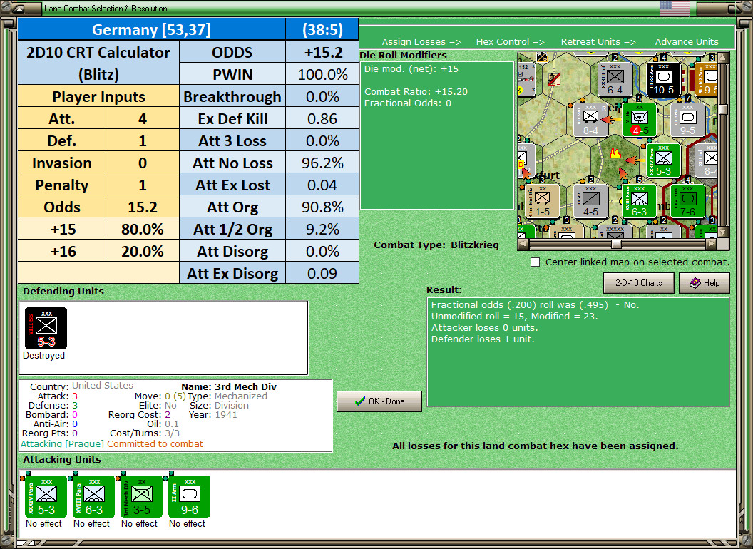Click the green 7-6 unit on map

click(x=687, y=201)
